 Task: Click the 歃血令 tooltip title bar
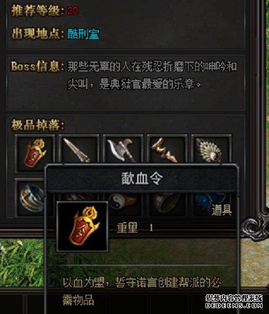pyautogui.click(x=142, y=178)
